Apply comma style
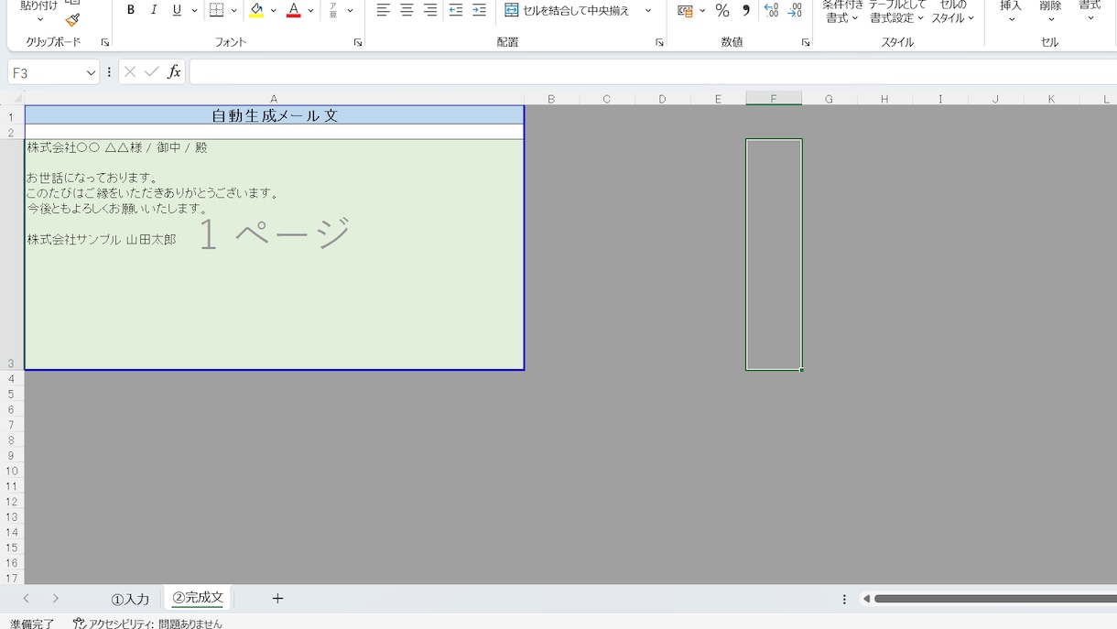1117x629 pixels. [x=745, y=10]
